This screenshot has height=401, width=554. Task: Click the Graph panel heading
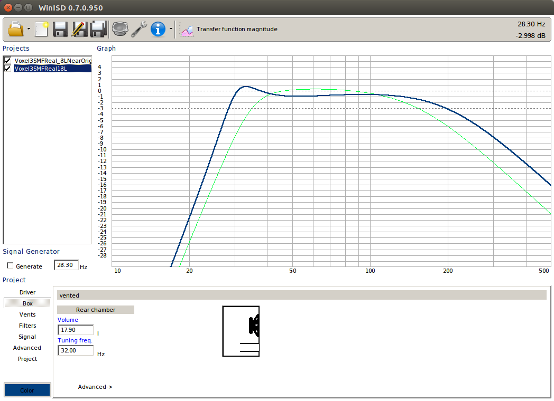106,49
